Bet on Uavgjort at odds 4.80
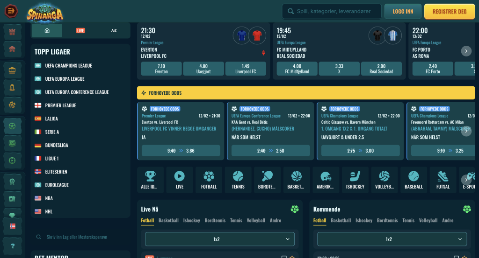479x258 pixels. click(203, 69)
